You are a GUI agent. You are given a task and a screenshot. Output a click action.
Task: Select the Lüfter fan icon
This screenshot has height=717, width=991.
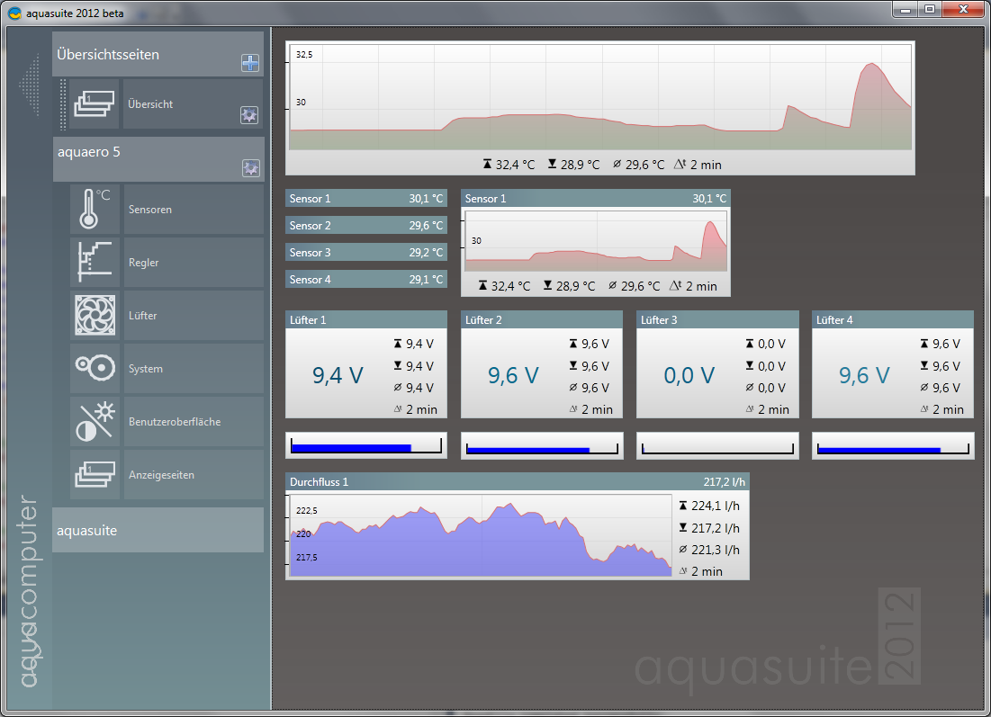point(95,316)
